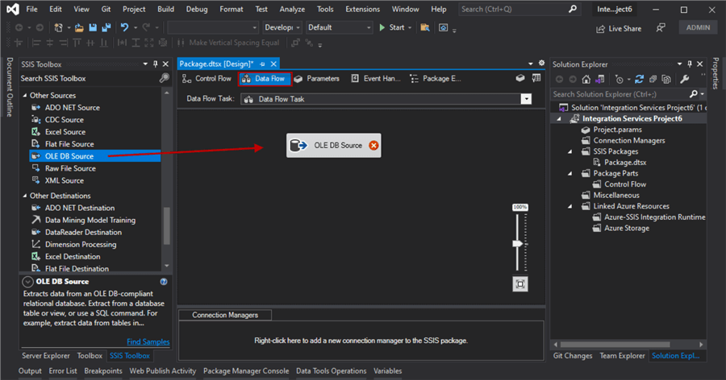Click the zoom slider handle
The width and height of the screenshot is (726, 380).
(x=519, y=243)
